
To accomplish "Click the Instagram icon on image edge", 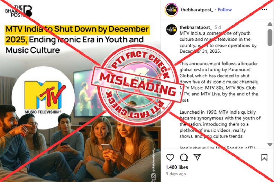I will (x=153, y=175).
